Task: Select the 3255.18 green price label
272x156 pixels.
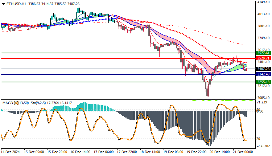Action: 263,82
